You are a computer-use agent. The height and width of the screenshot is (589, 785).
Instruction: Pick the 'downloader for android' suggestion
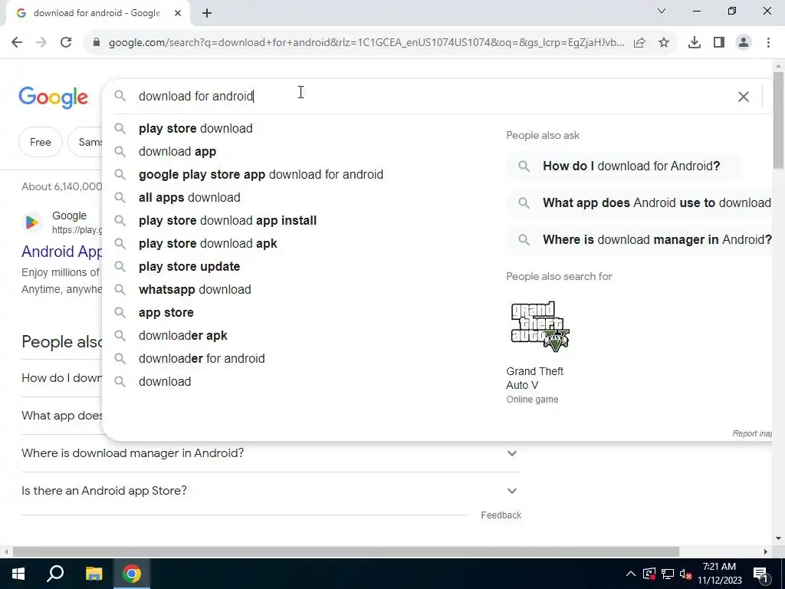[202, 359]
